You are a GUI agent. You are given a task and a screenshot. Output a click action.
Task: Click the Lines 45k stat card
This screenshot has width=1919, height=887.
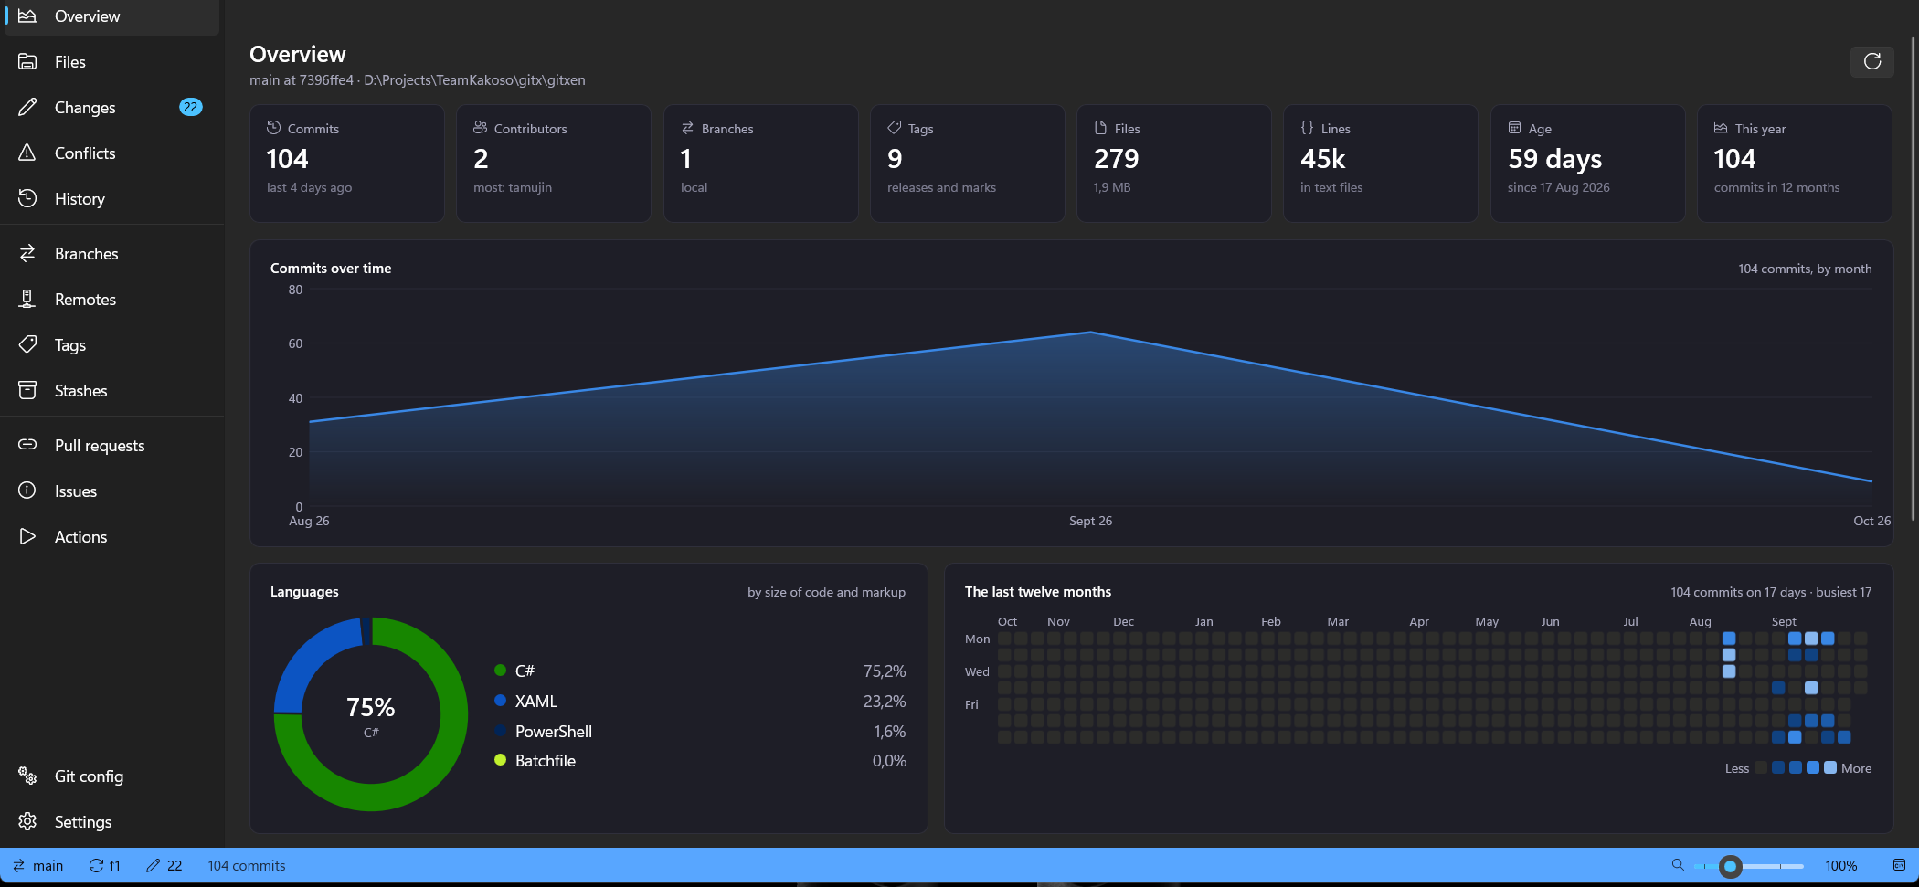1381,164
